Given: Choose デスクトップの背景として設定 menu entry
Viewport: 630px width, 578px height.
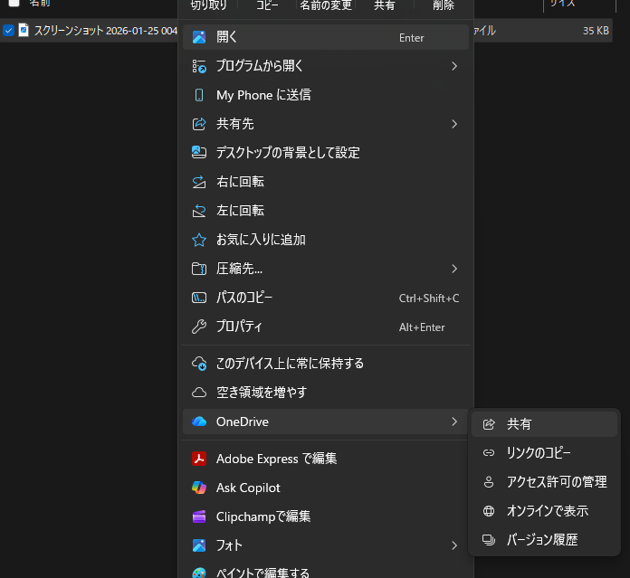Looking at the screenshot, I should pyautogui.click(x=288, y=153).
